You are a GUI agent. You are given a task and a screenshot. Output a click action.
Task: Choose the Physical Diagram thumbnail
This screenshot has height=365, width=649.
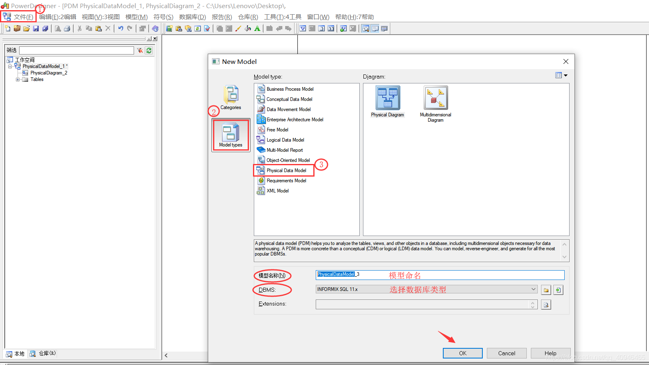coord(387,102)
